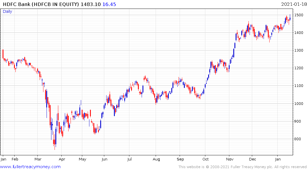Select the 1000 price axis label
This screenshot has height=171, width=307.
(299, 103)
